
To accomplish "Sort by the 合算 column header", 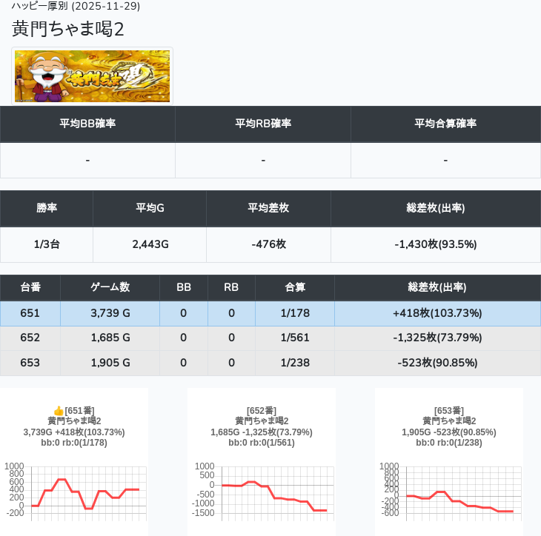I will point(295,287).
